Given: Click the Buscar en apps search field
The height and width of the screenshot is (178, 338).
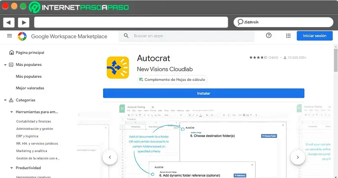Looking at the screenshot, I should point(186,36).
